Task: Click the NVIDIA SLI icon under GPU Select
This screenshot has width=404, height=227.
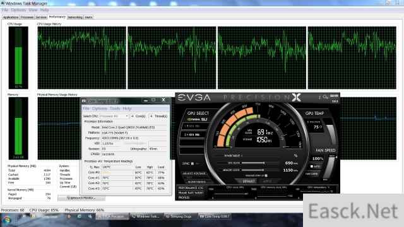Action: pos(198,119)
